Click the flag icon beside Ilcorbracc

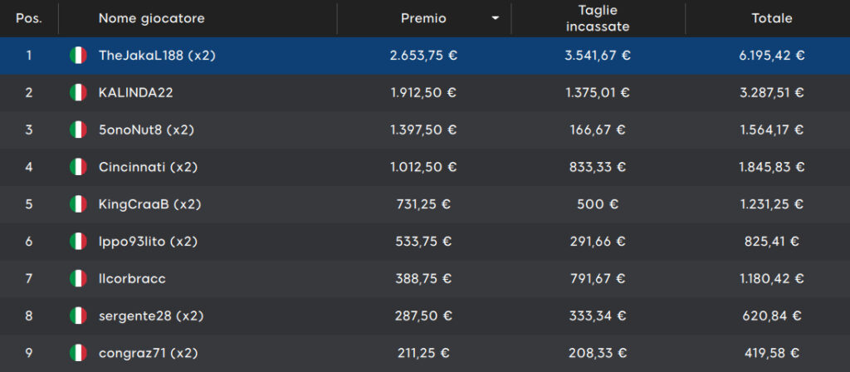[78, 279]
